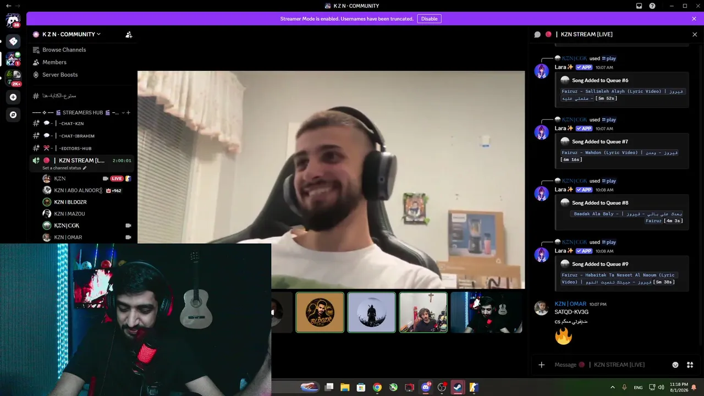Click KZN | OMAR username in chat
Viewport: 704px width, 396px height.
pyautogui.click(x=570, y=304)
